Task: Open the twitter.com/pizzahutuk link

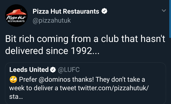Action: coord(113,88)
